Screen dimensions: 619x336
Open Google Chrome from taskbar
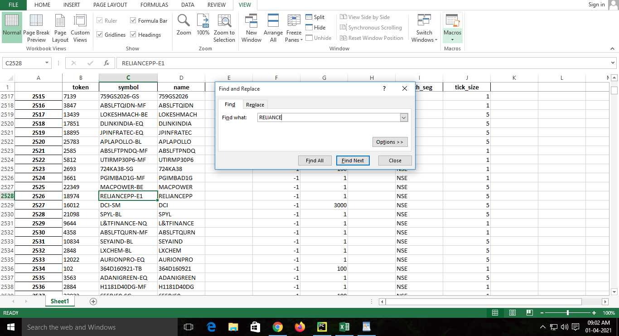pyautogui.click(x=278, y=327)
